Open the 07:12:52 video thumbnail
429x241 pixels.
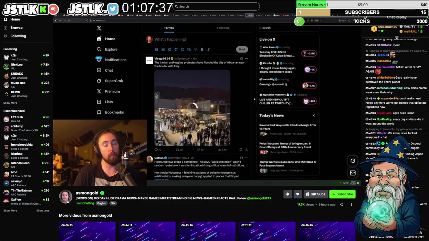[267, 231]
